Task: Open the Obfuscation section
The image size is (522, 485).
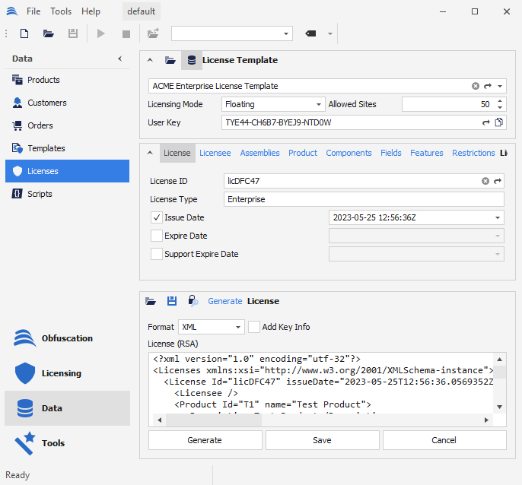Action: click(x=67, y=338)
